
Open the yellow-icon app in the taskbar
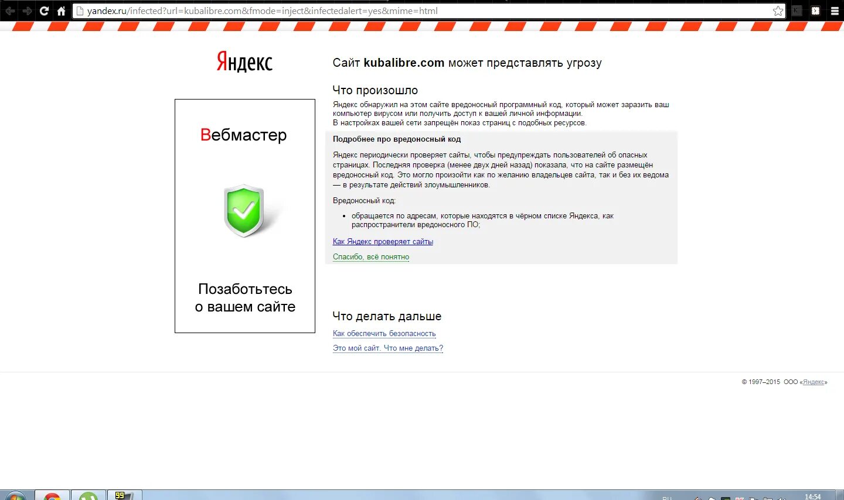(x=124, y=495)
